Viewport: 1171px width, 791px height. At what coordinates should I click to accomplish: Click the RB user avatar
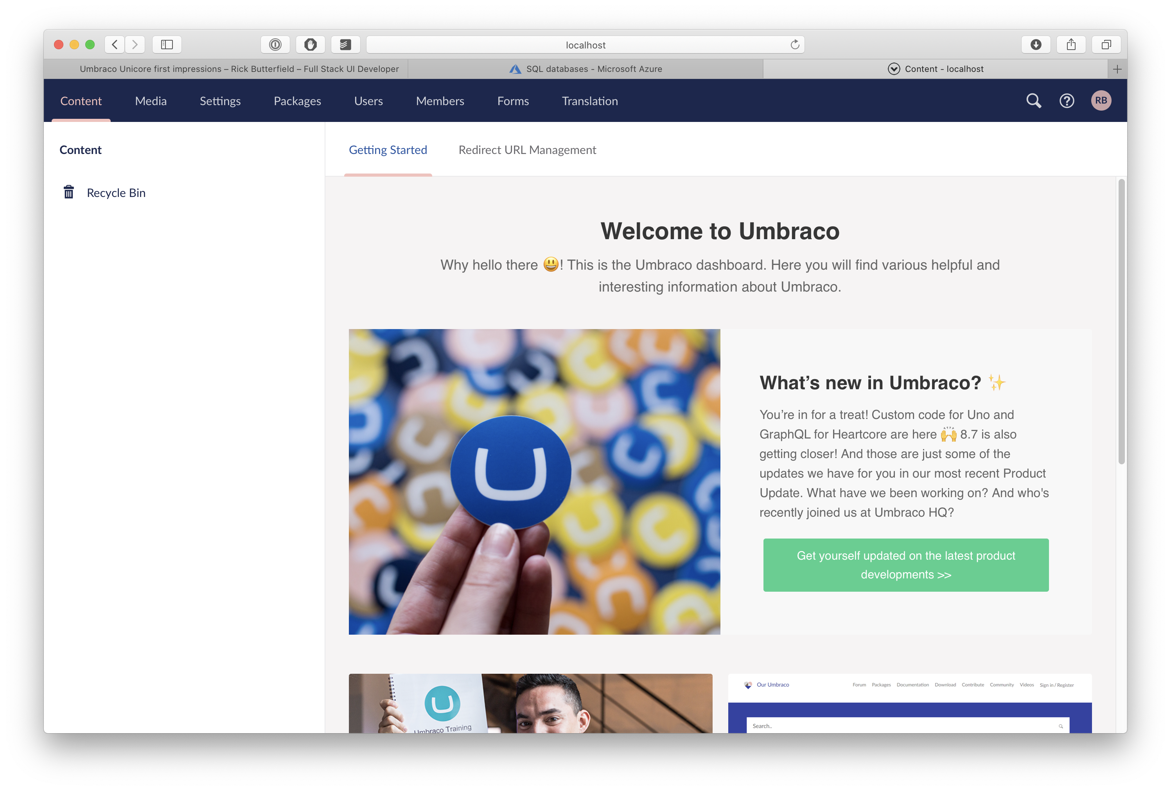click(1101, 100)
